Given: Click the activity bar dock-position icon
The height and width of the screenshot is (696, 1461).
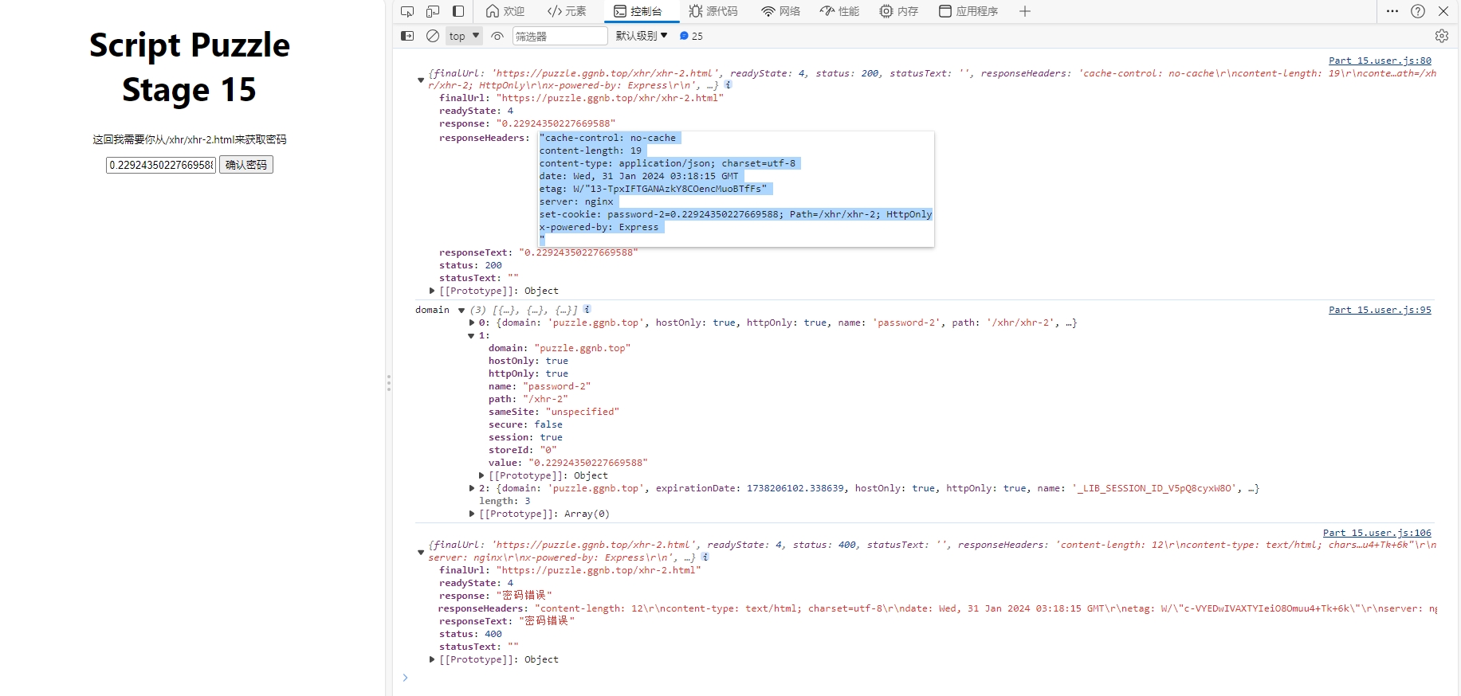Looking at the screenshot, I should point(458,11).
